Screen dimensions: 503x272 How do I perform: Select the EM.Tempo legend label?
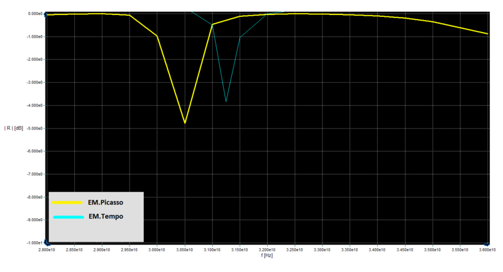click(x=106, y=216)
